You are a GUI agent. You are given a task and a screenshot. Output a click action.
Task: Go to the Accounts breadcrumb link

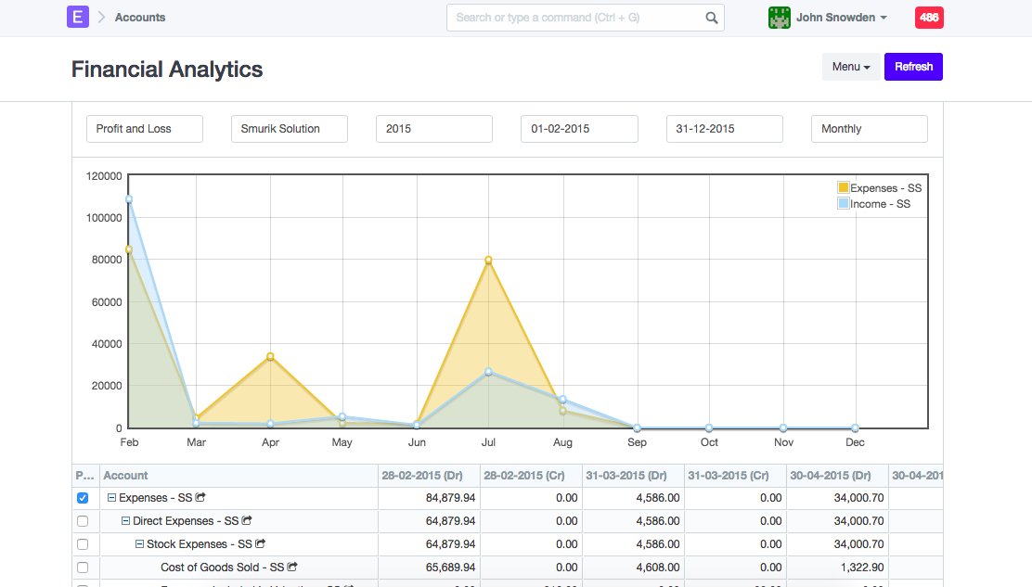(140, 18)
